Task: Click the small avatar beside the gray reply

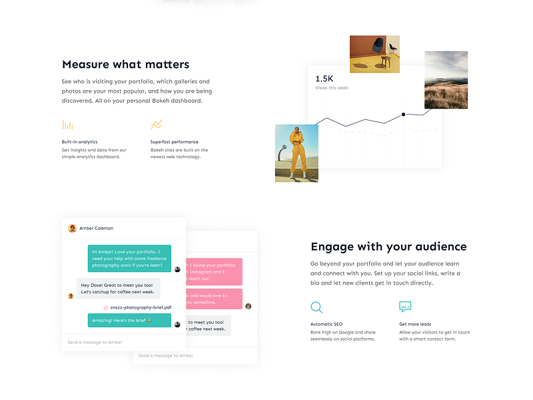Action: pos(71,296)
